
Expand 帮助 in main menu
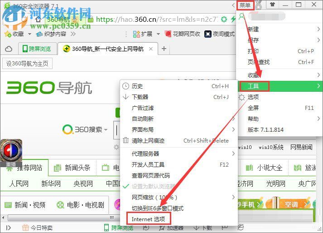(x=280, y=119)
